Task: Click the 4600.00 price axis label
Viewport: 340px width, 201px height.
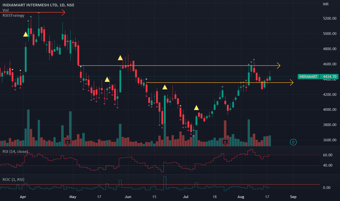Action: click(x=329, y=64)
